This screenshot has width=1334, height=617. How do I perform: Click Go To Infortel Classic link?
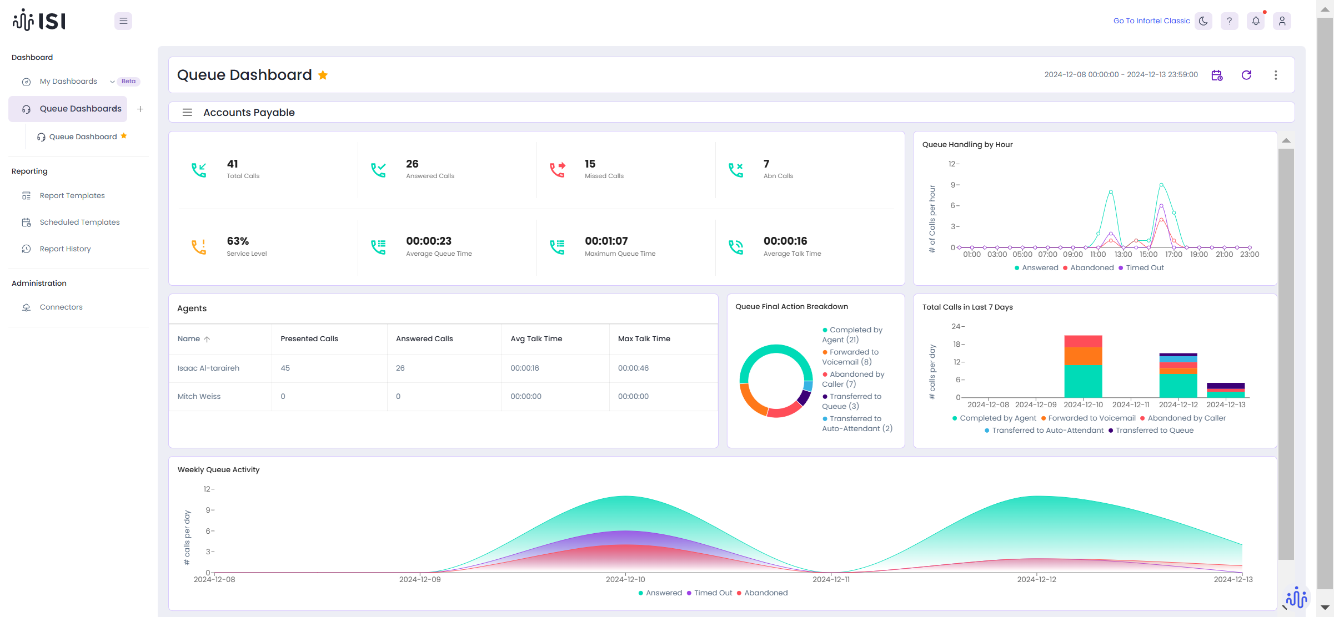[1151, 21]
